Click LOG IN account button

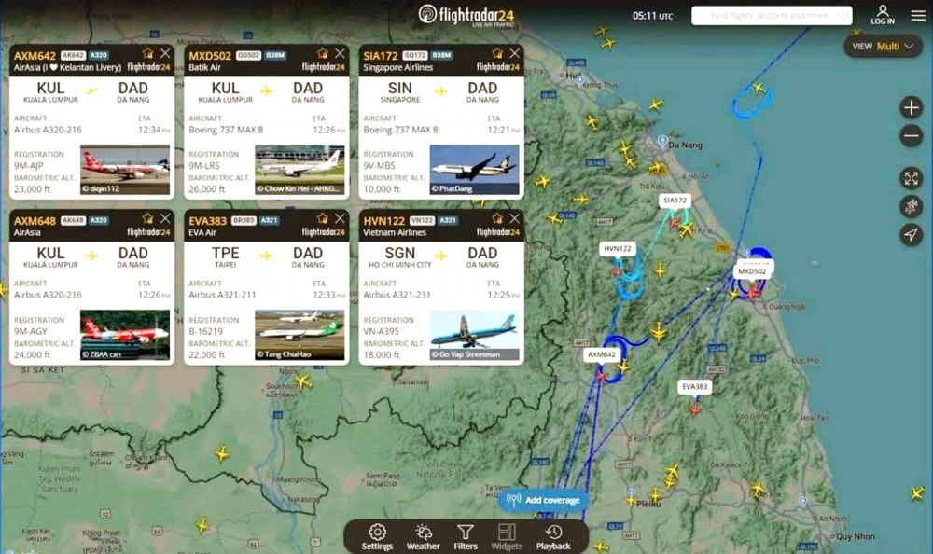pyautogui.click(x=882, y=15)
